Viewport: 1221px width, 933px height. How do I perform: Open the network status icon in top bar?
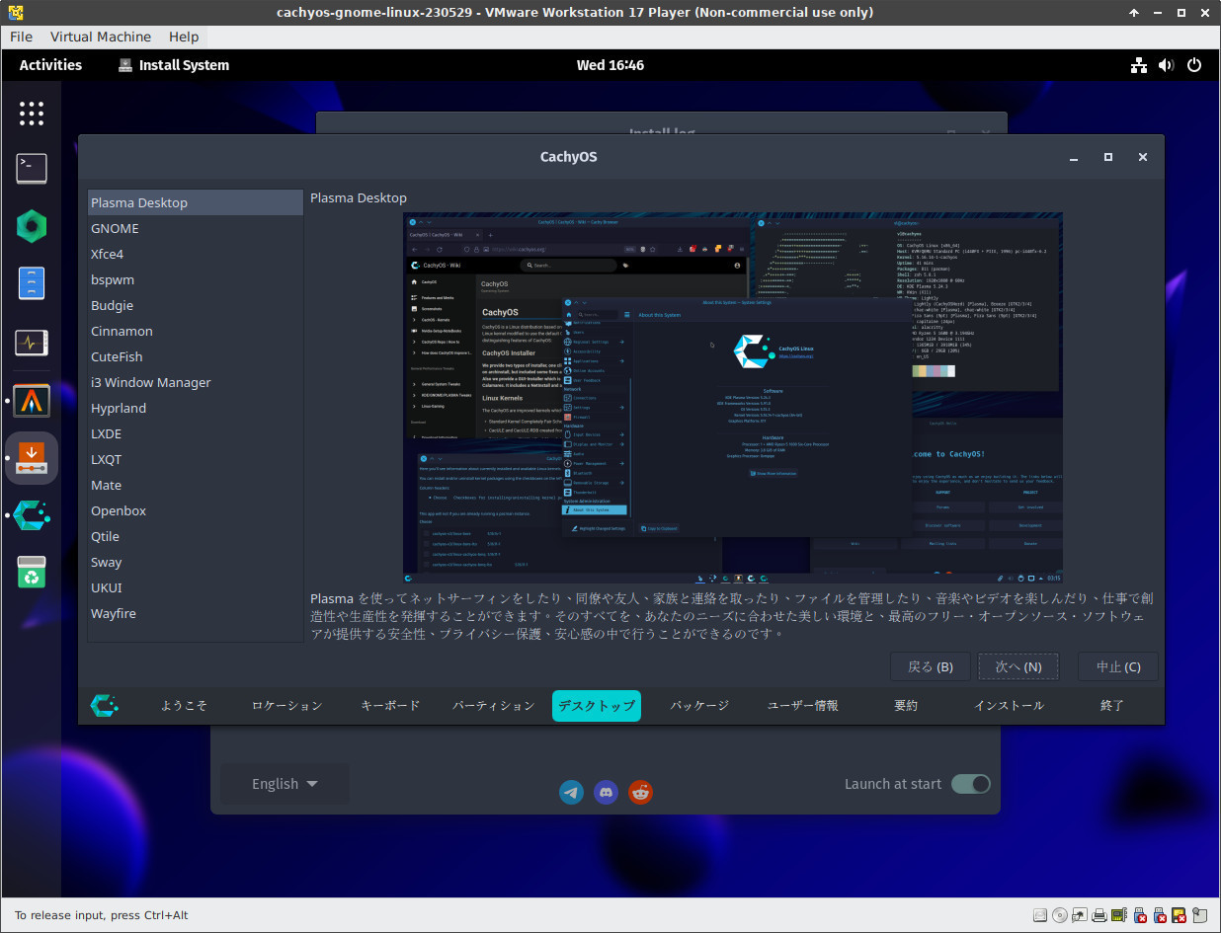click(x=1139, y=65)
